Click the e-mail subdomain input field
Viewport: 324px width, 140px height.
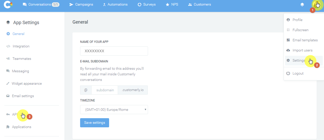point(105,90)
